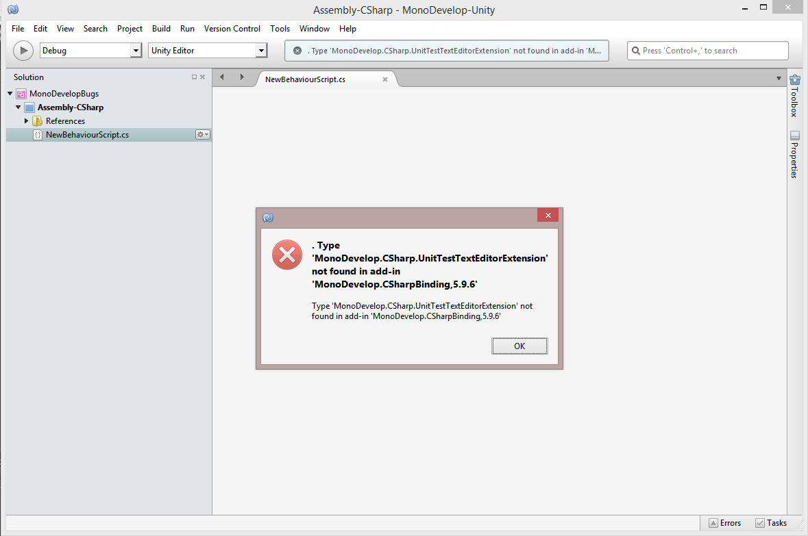Maximize the MonoDevelop-Unity window

763,8
